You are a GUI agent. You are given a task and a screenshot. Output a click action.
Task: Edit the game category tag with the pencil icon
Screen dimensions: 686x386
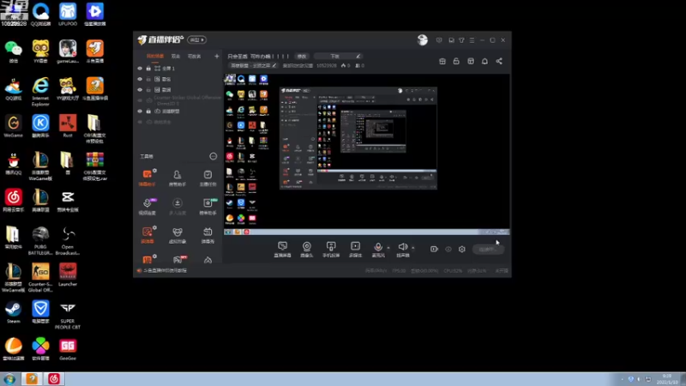point(274,65)
